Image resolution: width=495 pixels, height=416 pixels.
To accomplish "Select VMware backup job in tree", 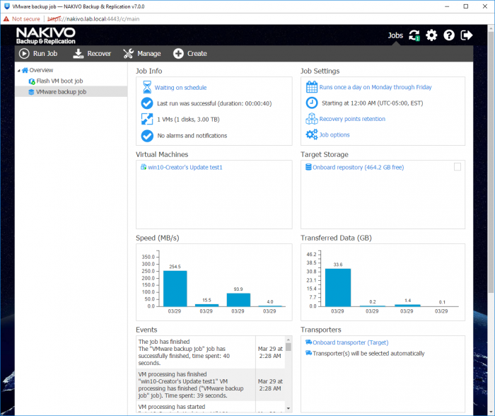I will click(62, 92).
